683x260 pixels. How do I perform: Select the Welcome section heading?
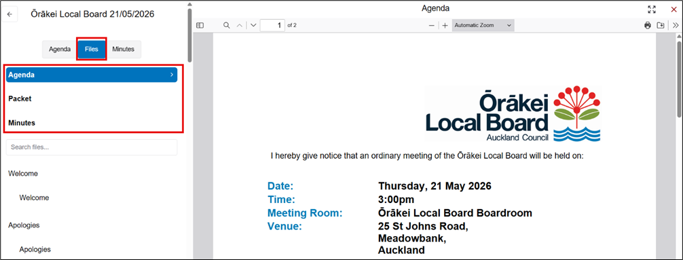pos(23,173)
